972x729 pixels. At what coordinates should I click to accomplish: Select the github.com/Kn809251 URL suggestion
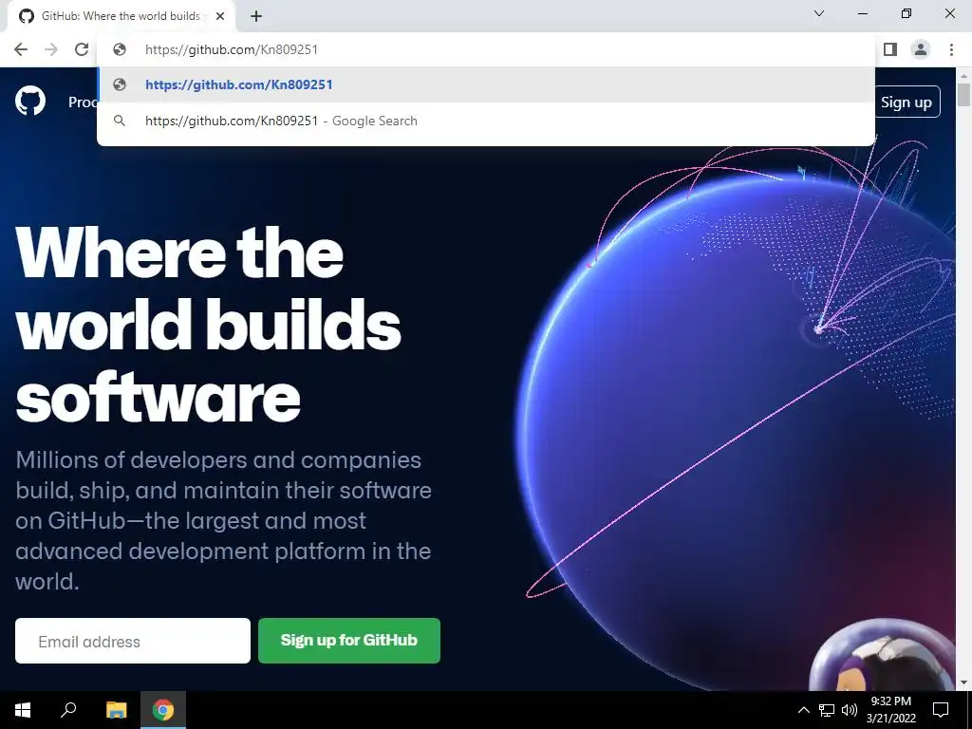(486, 84)
